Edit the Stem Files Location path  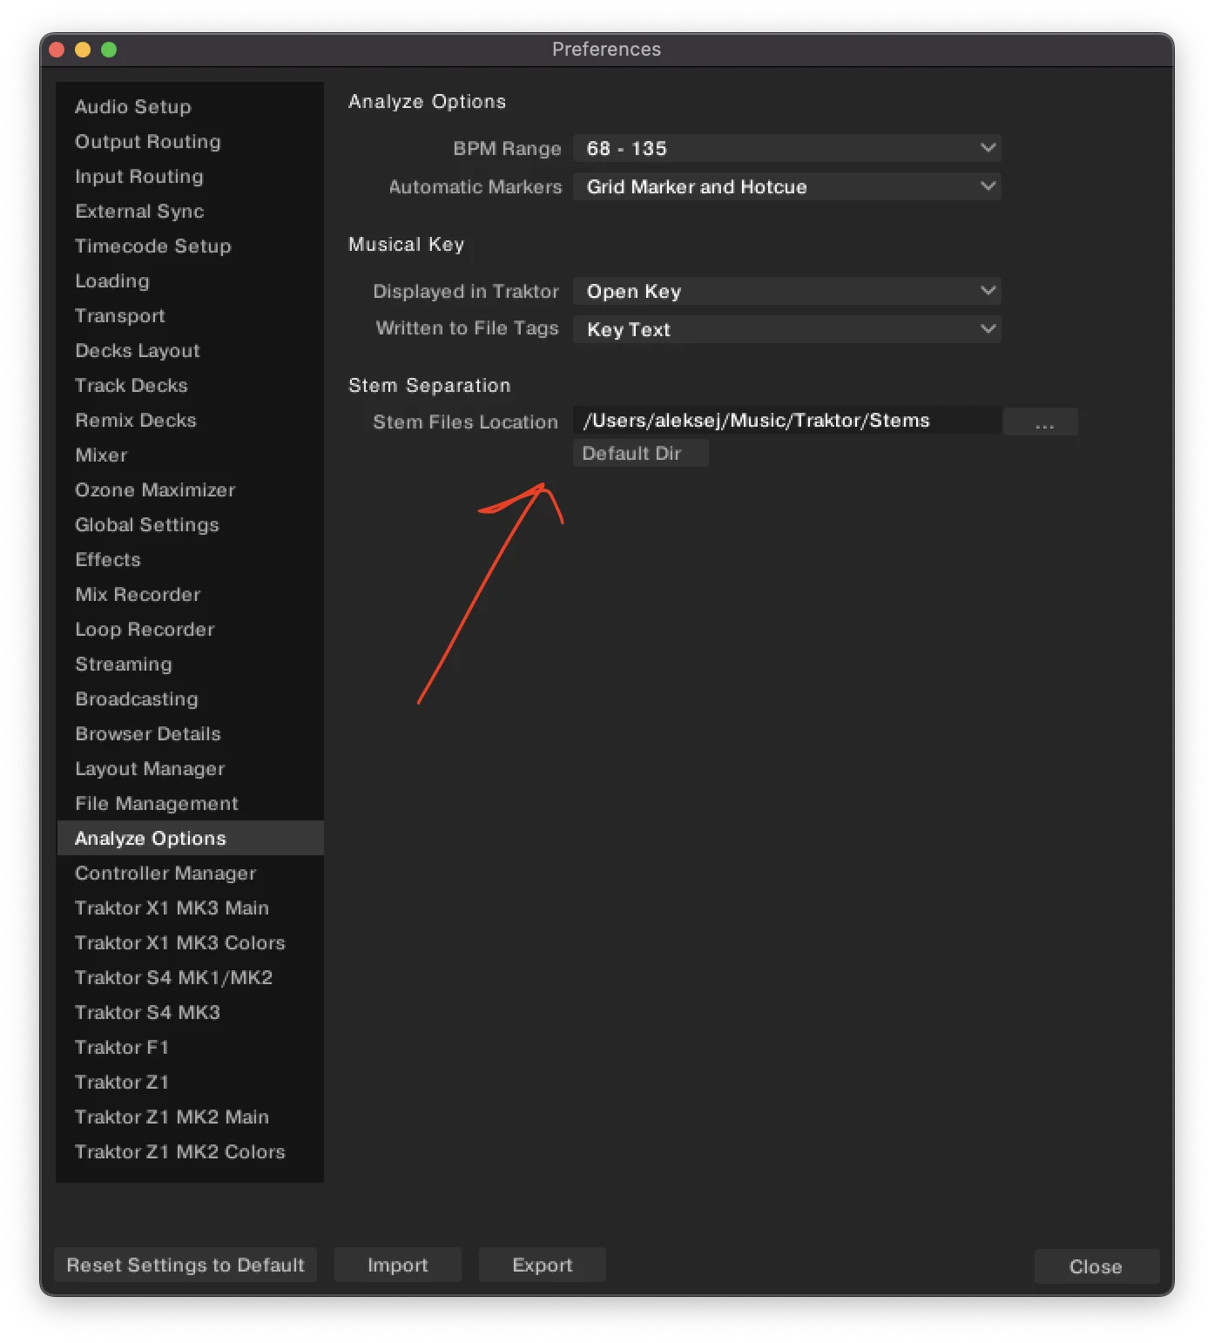point(784,420)
